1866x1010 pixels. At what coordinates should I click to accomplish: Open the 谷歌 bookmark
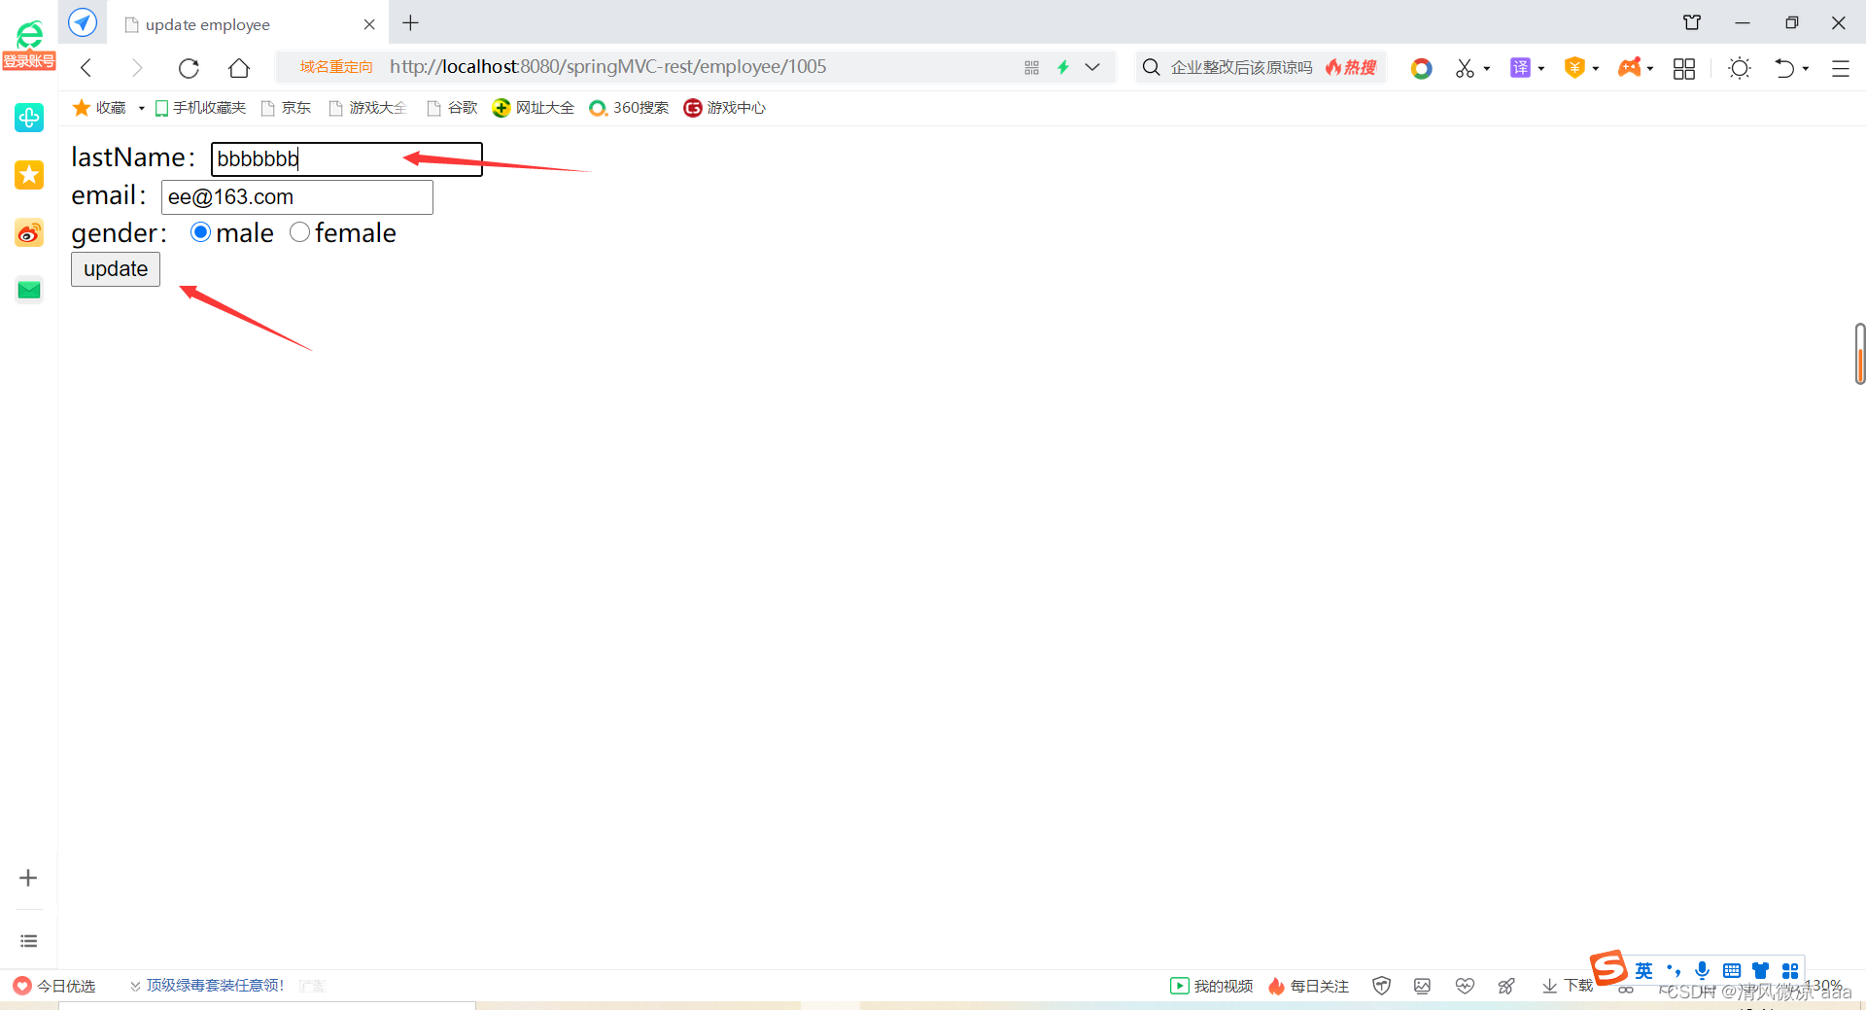(453, 108)
